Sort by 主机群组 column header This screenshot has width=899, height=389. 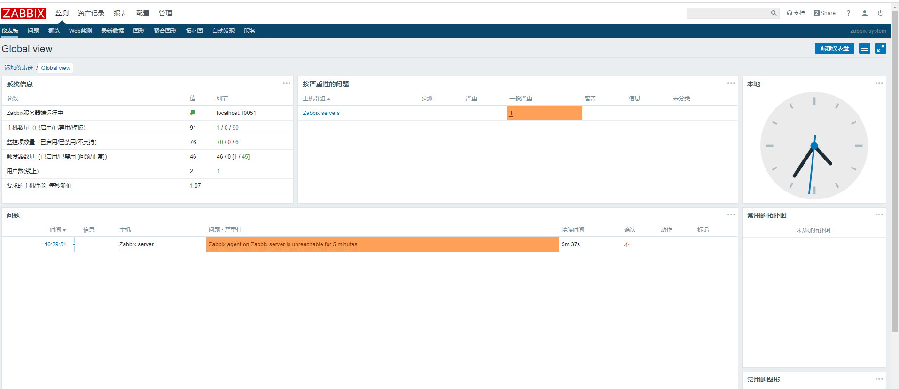[316, 99]
